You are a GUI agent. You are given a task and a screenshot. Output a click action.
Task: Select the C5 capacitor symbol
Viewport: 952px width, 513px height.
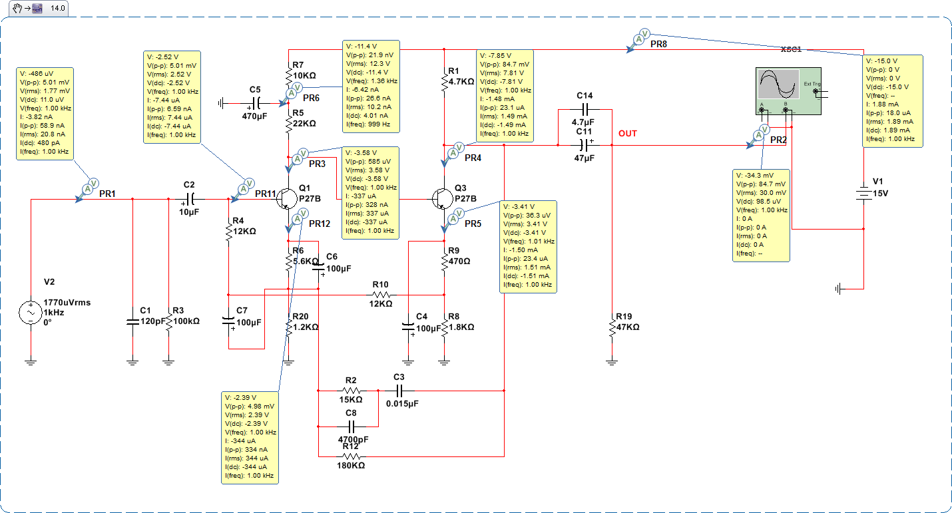tap(256, 104)
